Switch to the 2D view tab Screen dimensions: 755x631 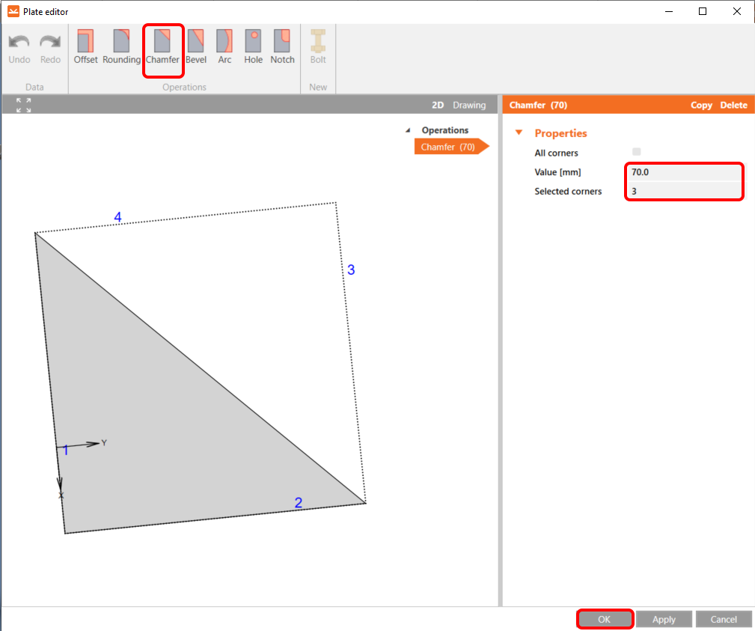[438, 106]
